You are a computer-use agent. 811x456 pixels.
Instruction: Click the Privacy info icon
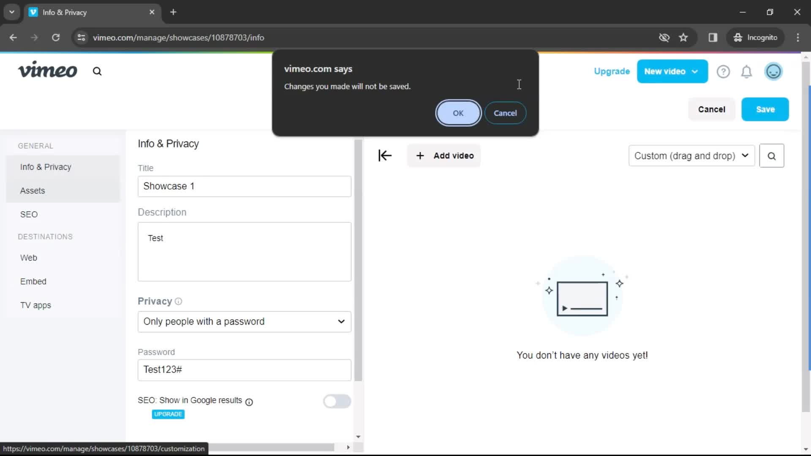click(x=178, y=301)
